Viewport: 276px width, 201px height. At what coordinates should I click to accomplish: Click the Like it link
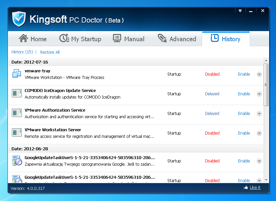tap(255, 188)
